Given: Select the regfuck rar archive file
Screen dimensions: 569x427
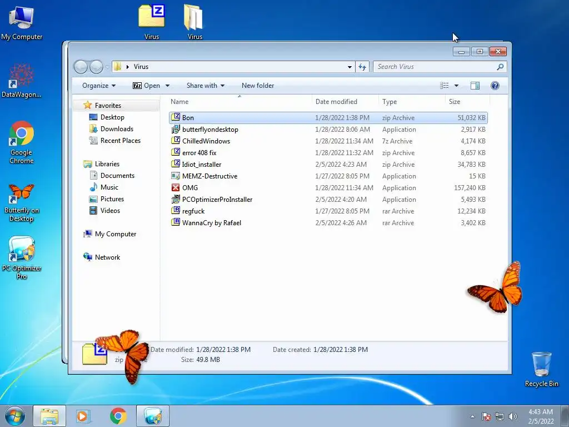Looking at the screenshot, I should [328, 211].
